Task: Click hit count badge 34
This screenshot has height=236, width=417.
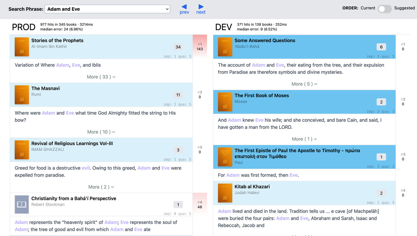Action: [178, 47]
